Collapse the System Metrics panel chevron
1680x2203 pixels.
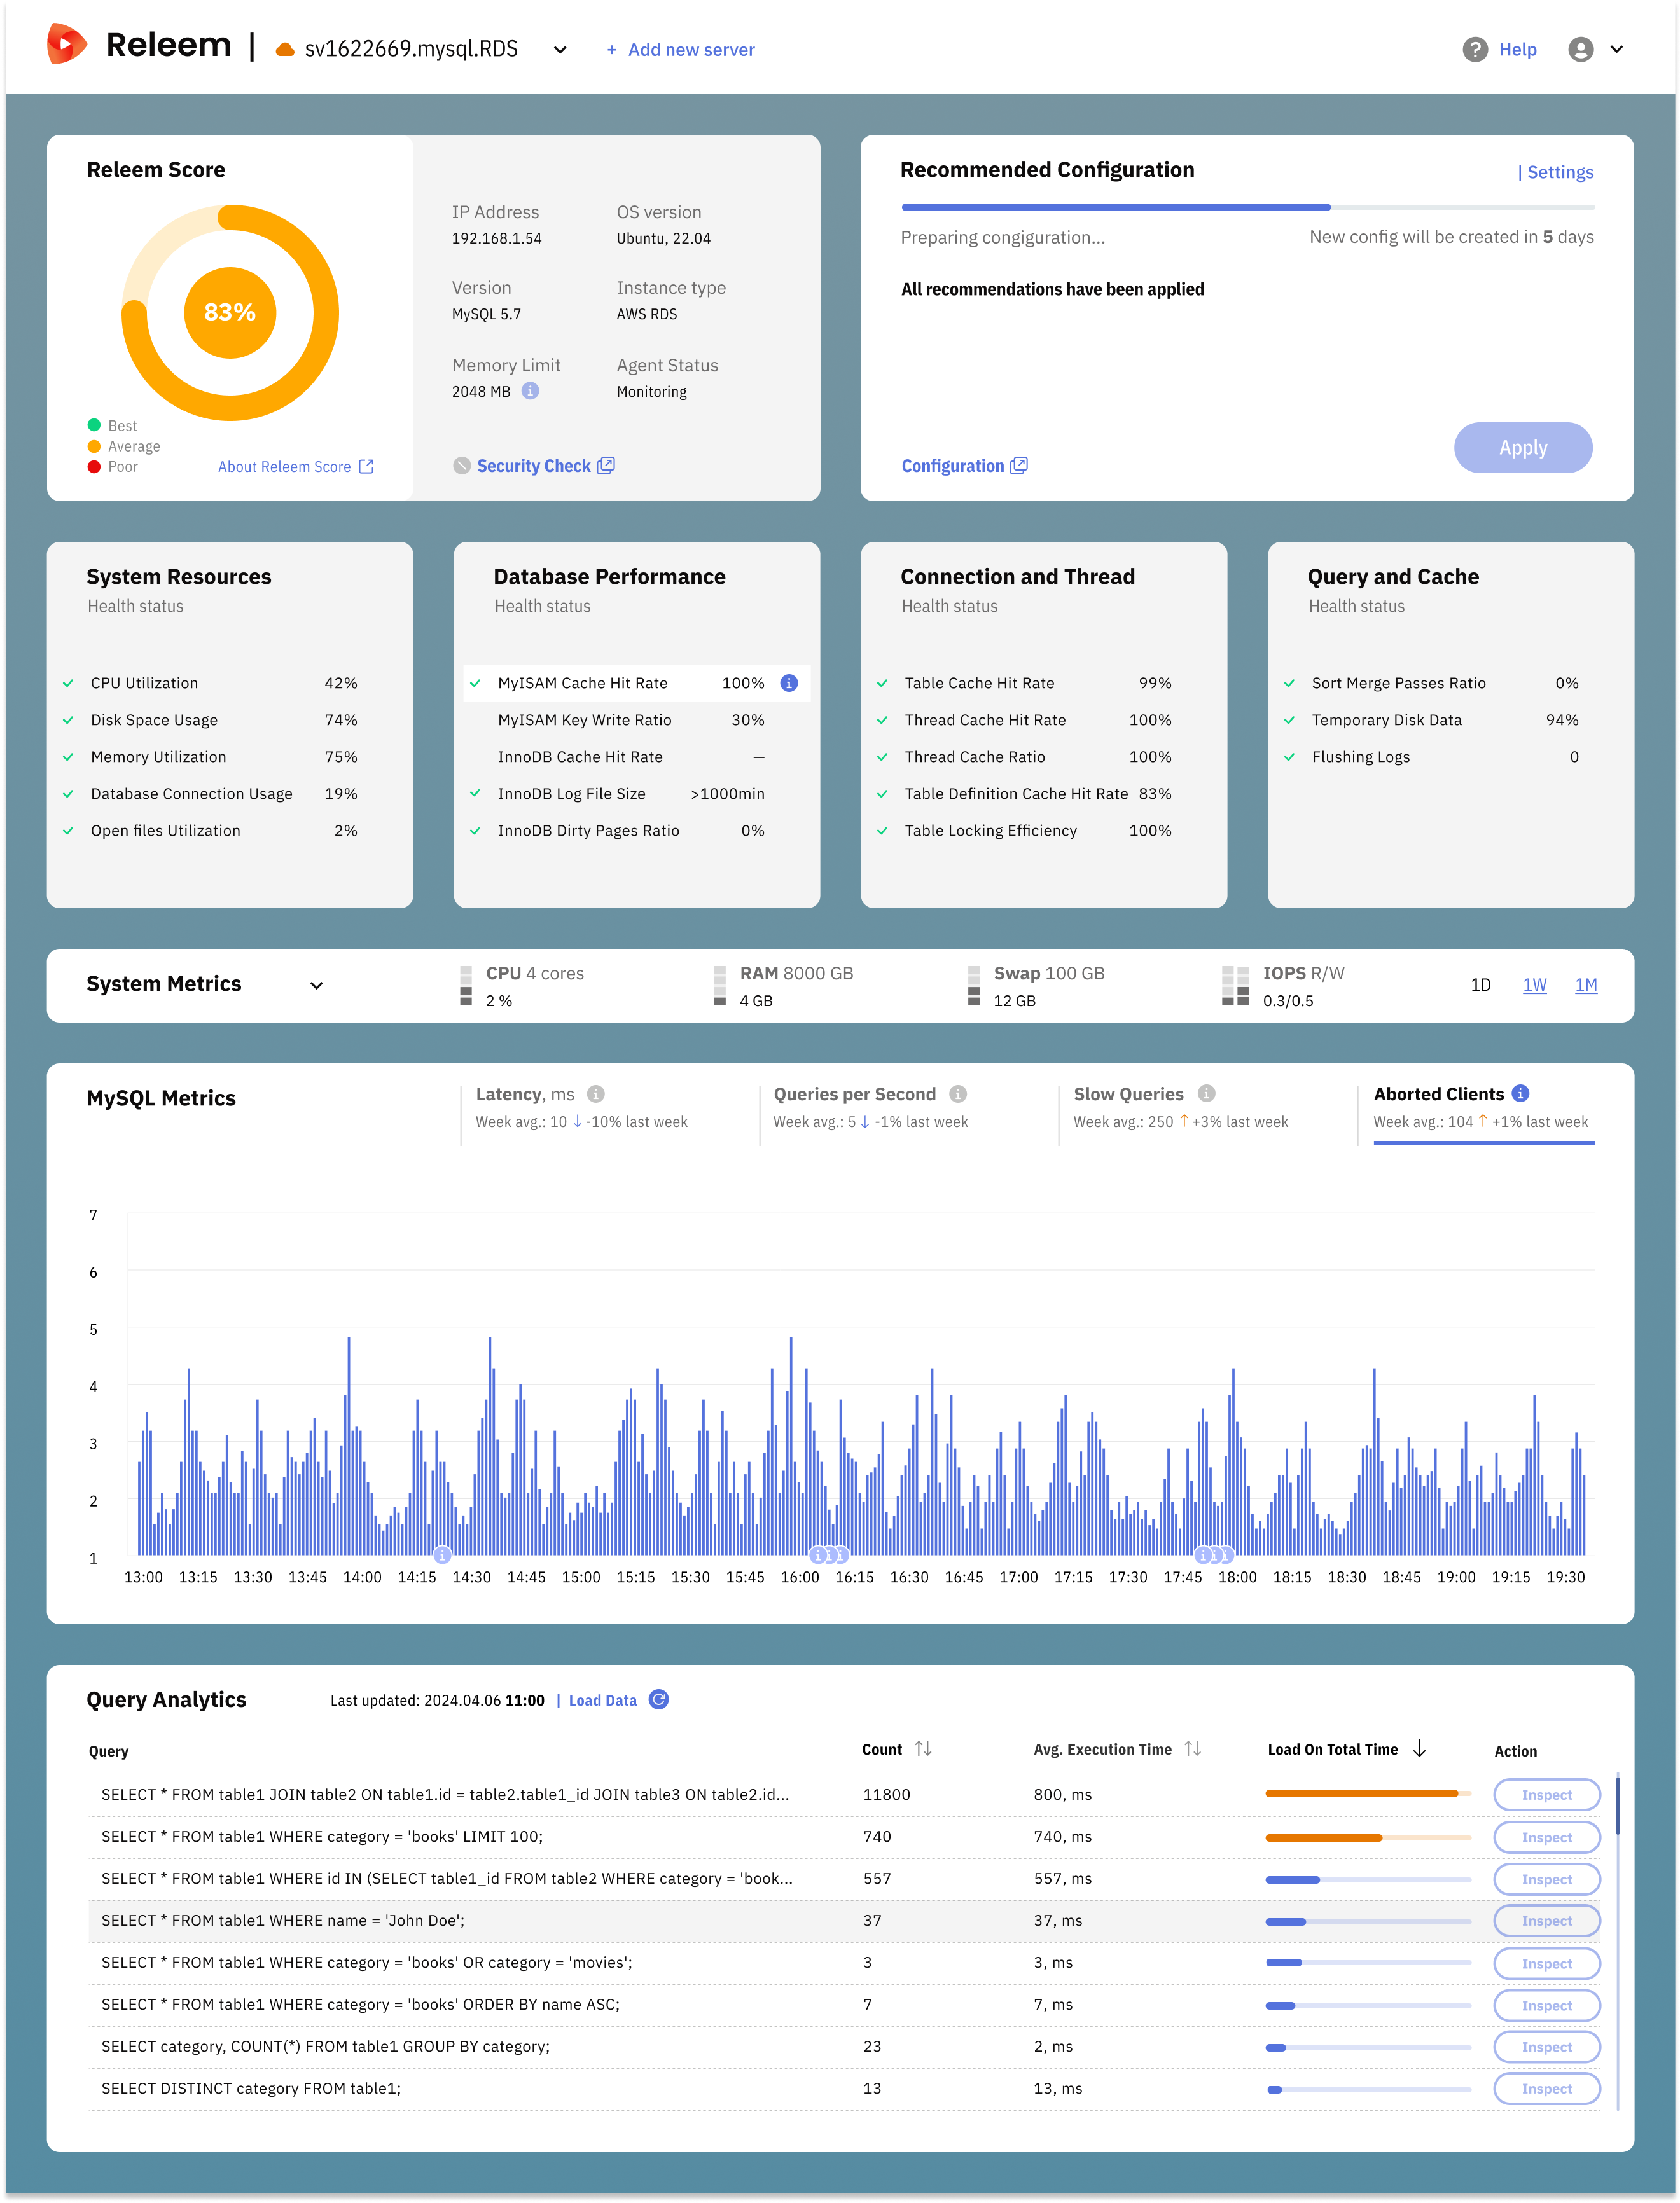tap(316, 984)
